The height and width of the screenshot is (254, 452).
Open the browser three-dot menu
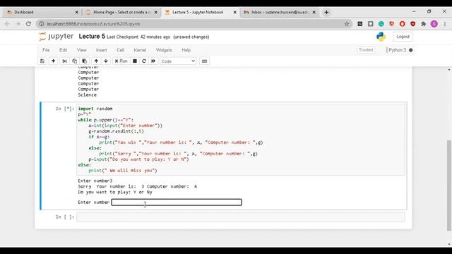click(445, 24)
